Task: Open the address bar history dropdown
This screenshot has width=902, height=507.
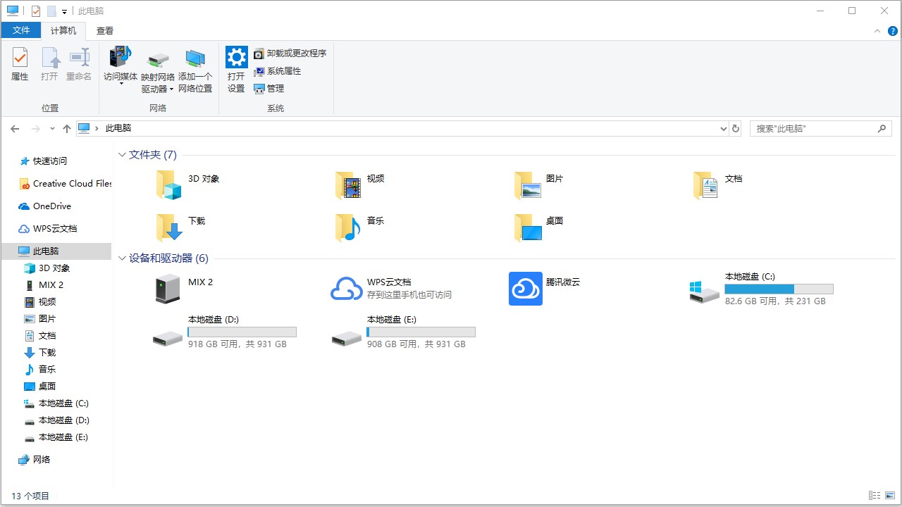Action: tap(723, 129)
